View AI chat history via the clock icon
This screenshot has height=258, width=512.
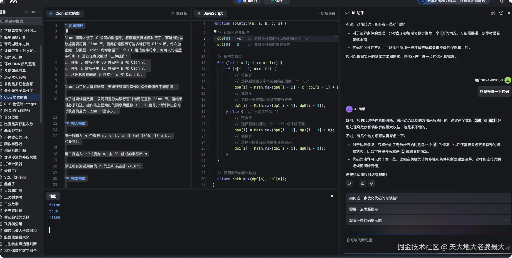click(x=501, y=13)
